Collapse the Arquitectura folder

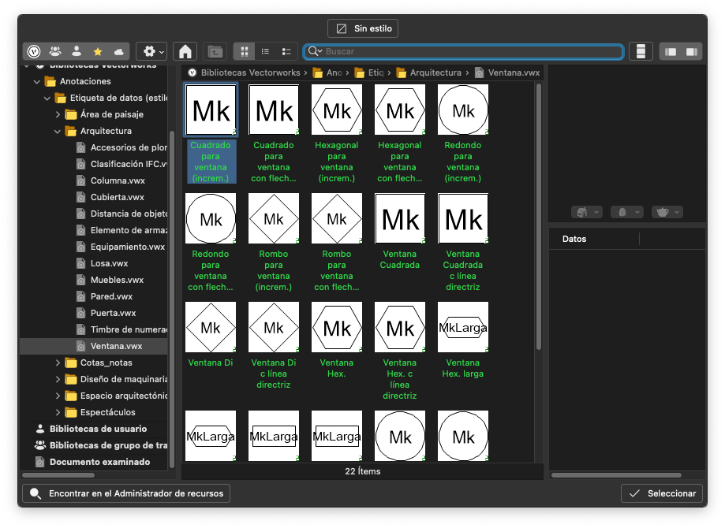point(58,131)
